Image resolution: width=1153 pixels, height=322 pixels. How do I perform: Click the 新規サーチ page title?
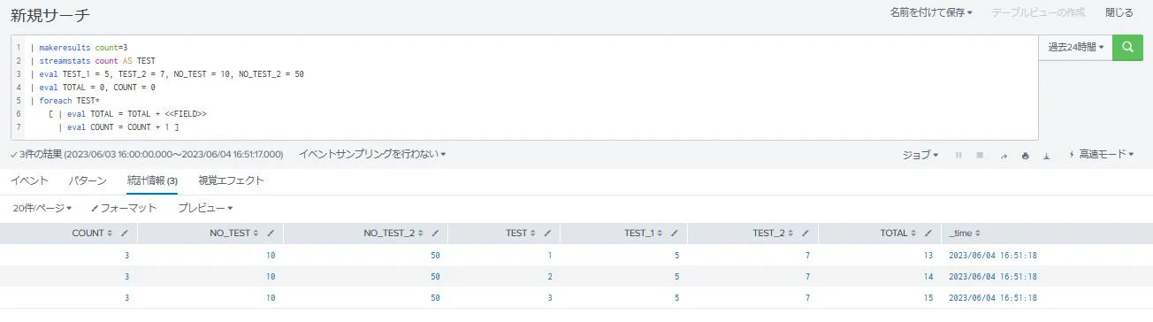tap(50, 15)
